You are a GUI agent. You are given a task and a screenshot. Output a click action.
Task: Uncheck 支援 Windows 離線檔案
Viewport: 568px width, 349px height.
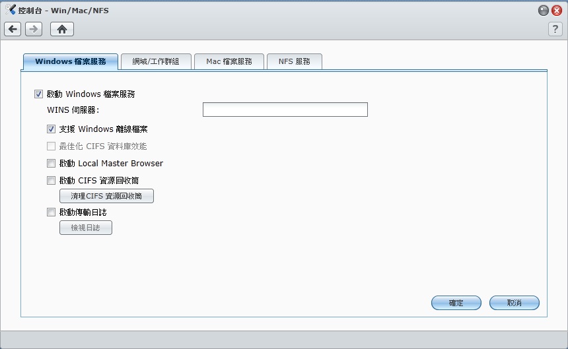52,129
